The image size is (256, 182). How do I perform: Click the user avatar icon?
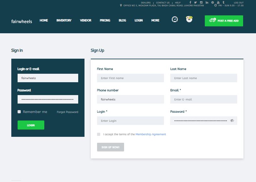(x=189, y=19)
